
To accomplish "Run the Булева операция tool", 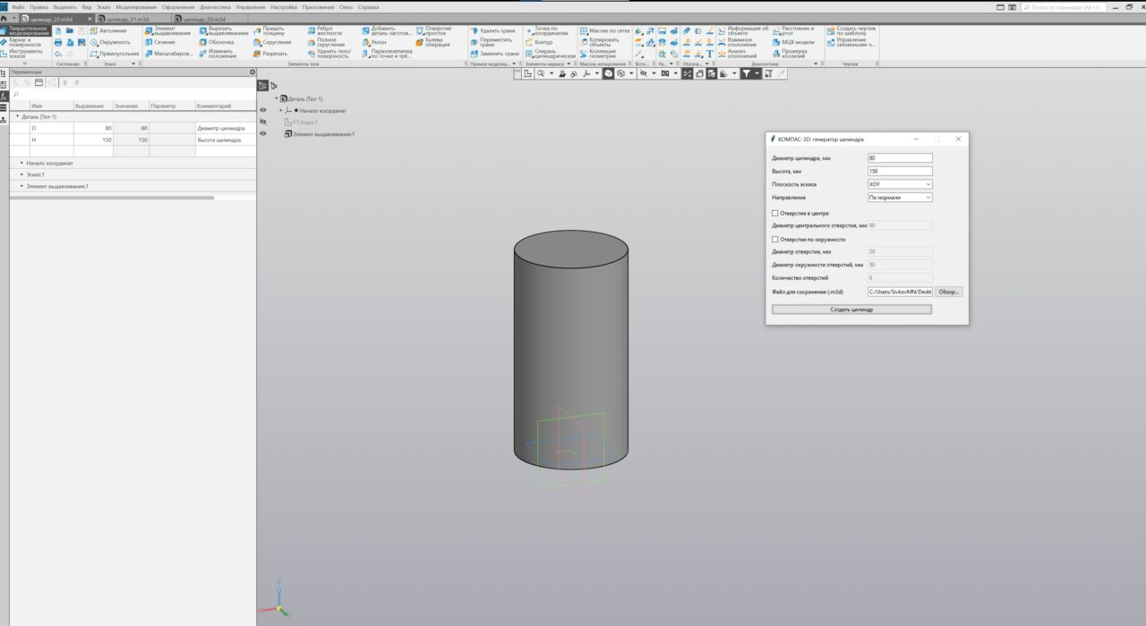I will 432,42.
